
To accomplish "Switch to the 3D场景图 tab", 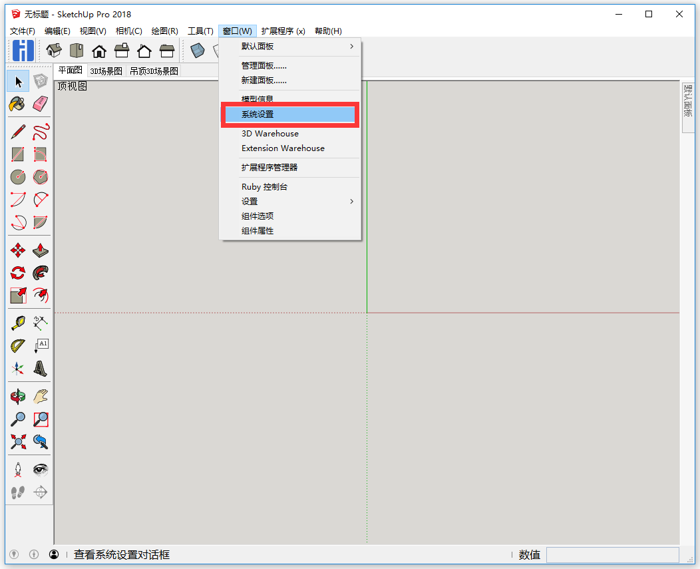I will coord(106,71).
